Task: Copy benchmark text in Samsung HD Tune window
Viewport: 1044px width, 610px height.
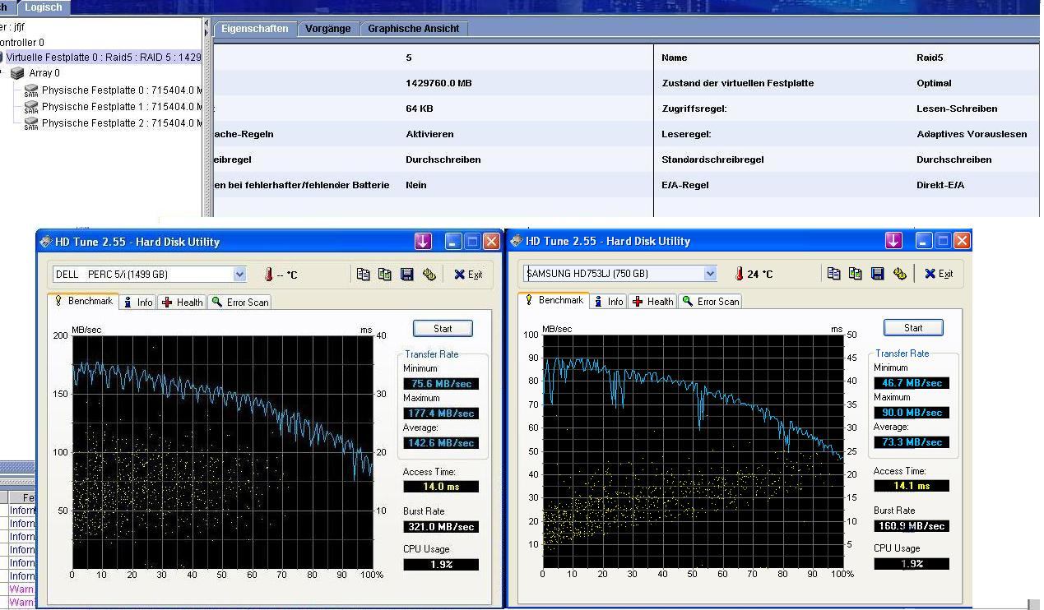Action: tap(834, 274)
